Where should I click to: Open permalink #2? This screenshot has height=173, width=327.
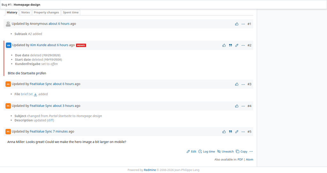click(249, 45)
